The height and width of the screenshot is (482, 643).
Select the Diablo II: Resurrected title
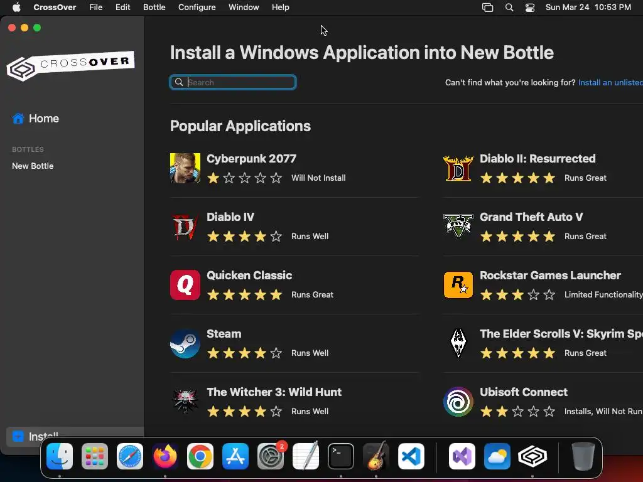(x=538, y=159)
